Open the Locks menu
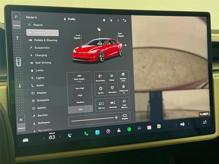The height and width of the screenshot is (164, 219). [37, 70]
